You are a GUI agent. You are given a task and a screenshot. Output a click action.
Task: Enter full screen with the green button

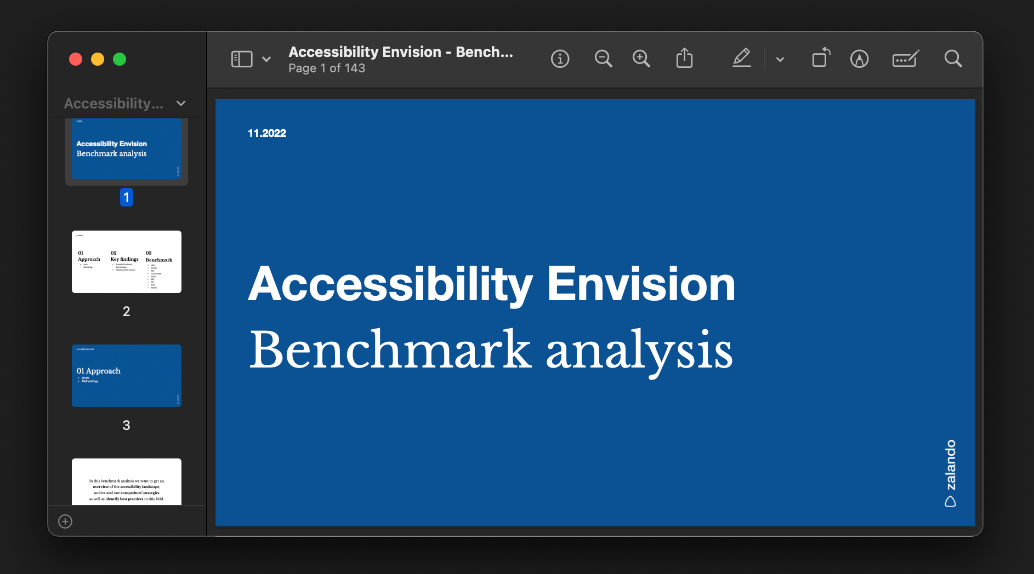120,59
